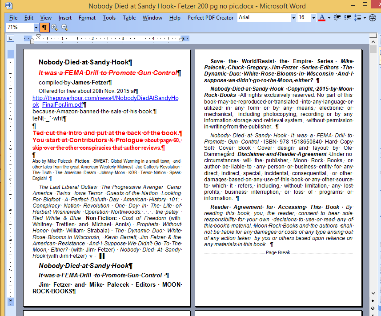Open the Insert menu
This screenshot has height=316, width=381.
pyautogui.click(x=65, y=18)
